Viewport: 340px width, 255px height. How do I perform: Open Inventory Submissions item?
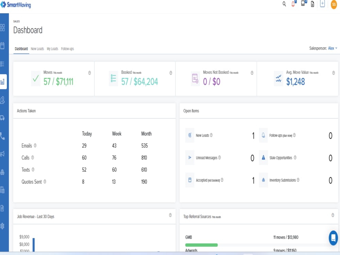296,180
